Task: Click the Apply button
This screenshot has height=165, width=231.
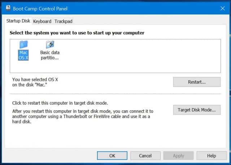Action: (178, 156)
